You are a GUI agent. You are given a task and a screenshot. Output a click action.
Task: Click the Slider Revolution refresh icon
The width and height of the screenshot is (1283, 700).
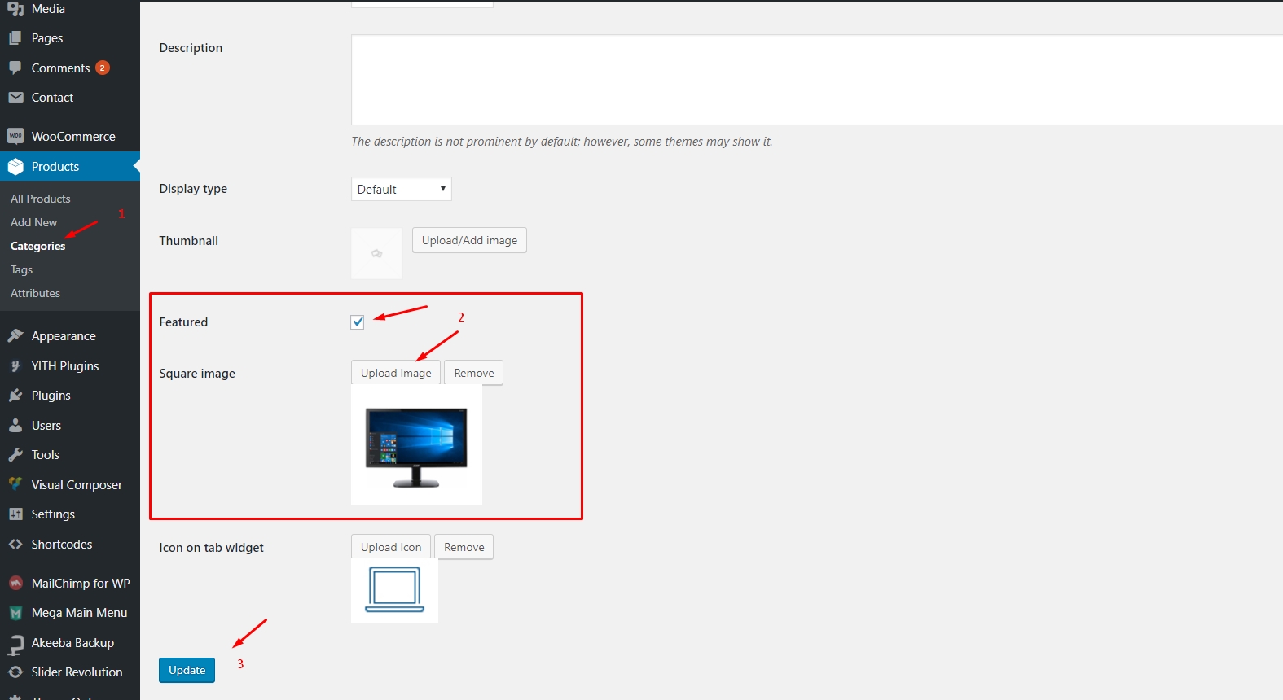[15, 672]
